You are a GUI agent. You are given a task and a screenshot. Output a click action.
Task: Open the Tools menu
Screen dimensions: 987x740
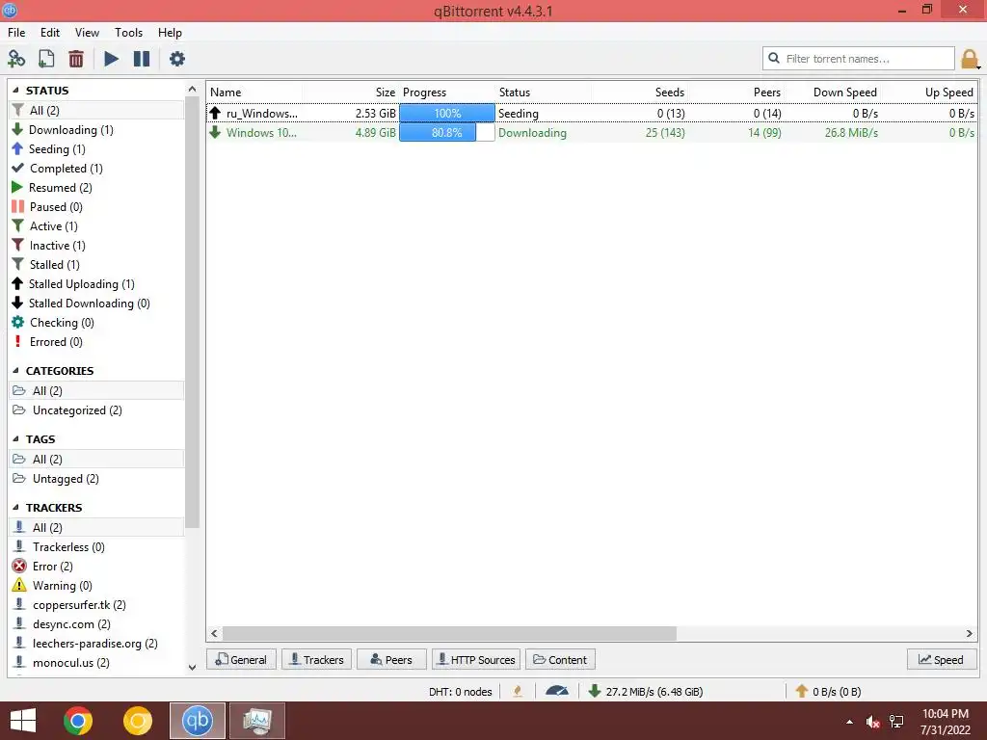128,33
